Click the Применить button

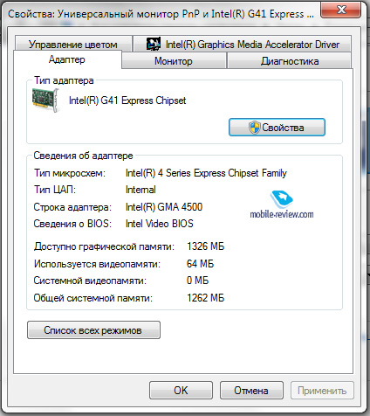322,391
